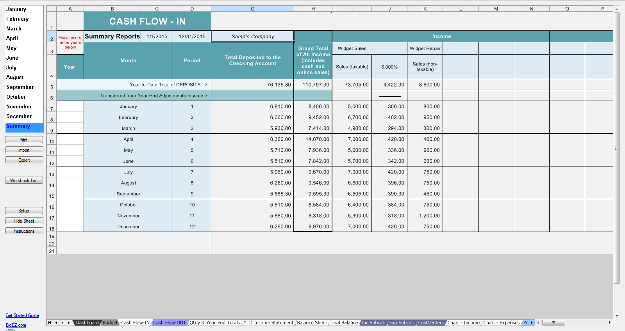Select start date cell 1/1/2015
Viewport: 625px width, 331px height.
(157, 36)
